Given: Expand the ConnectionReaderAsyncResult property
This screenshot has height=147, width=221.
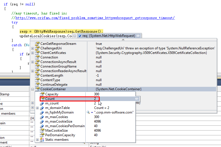Looking at the screenshot, I should click(x=32, y=71).
